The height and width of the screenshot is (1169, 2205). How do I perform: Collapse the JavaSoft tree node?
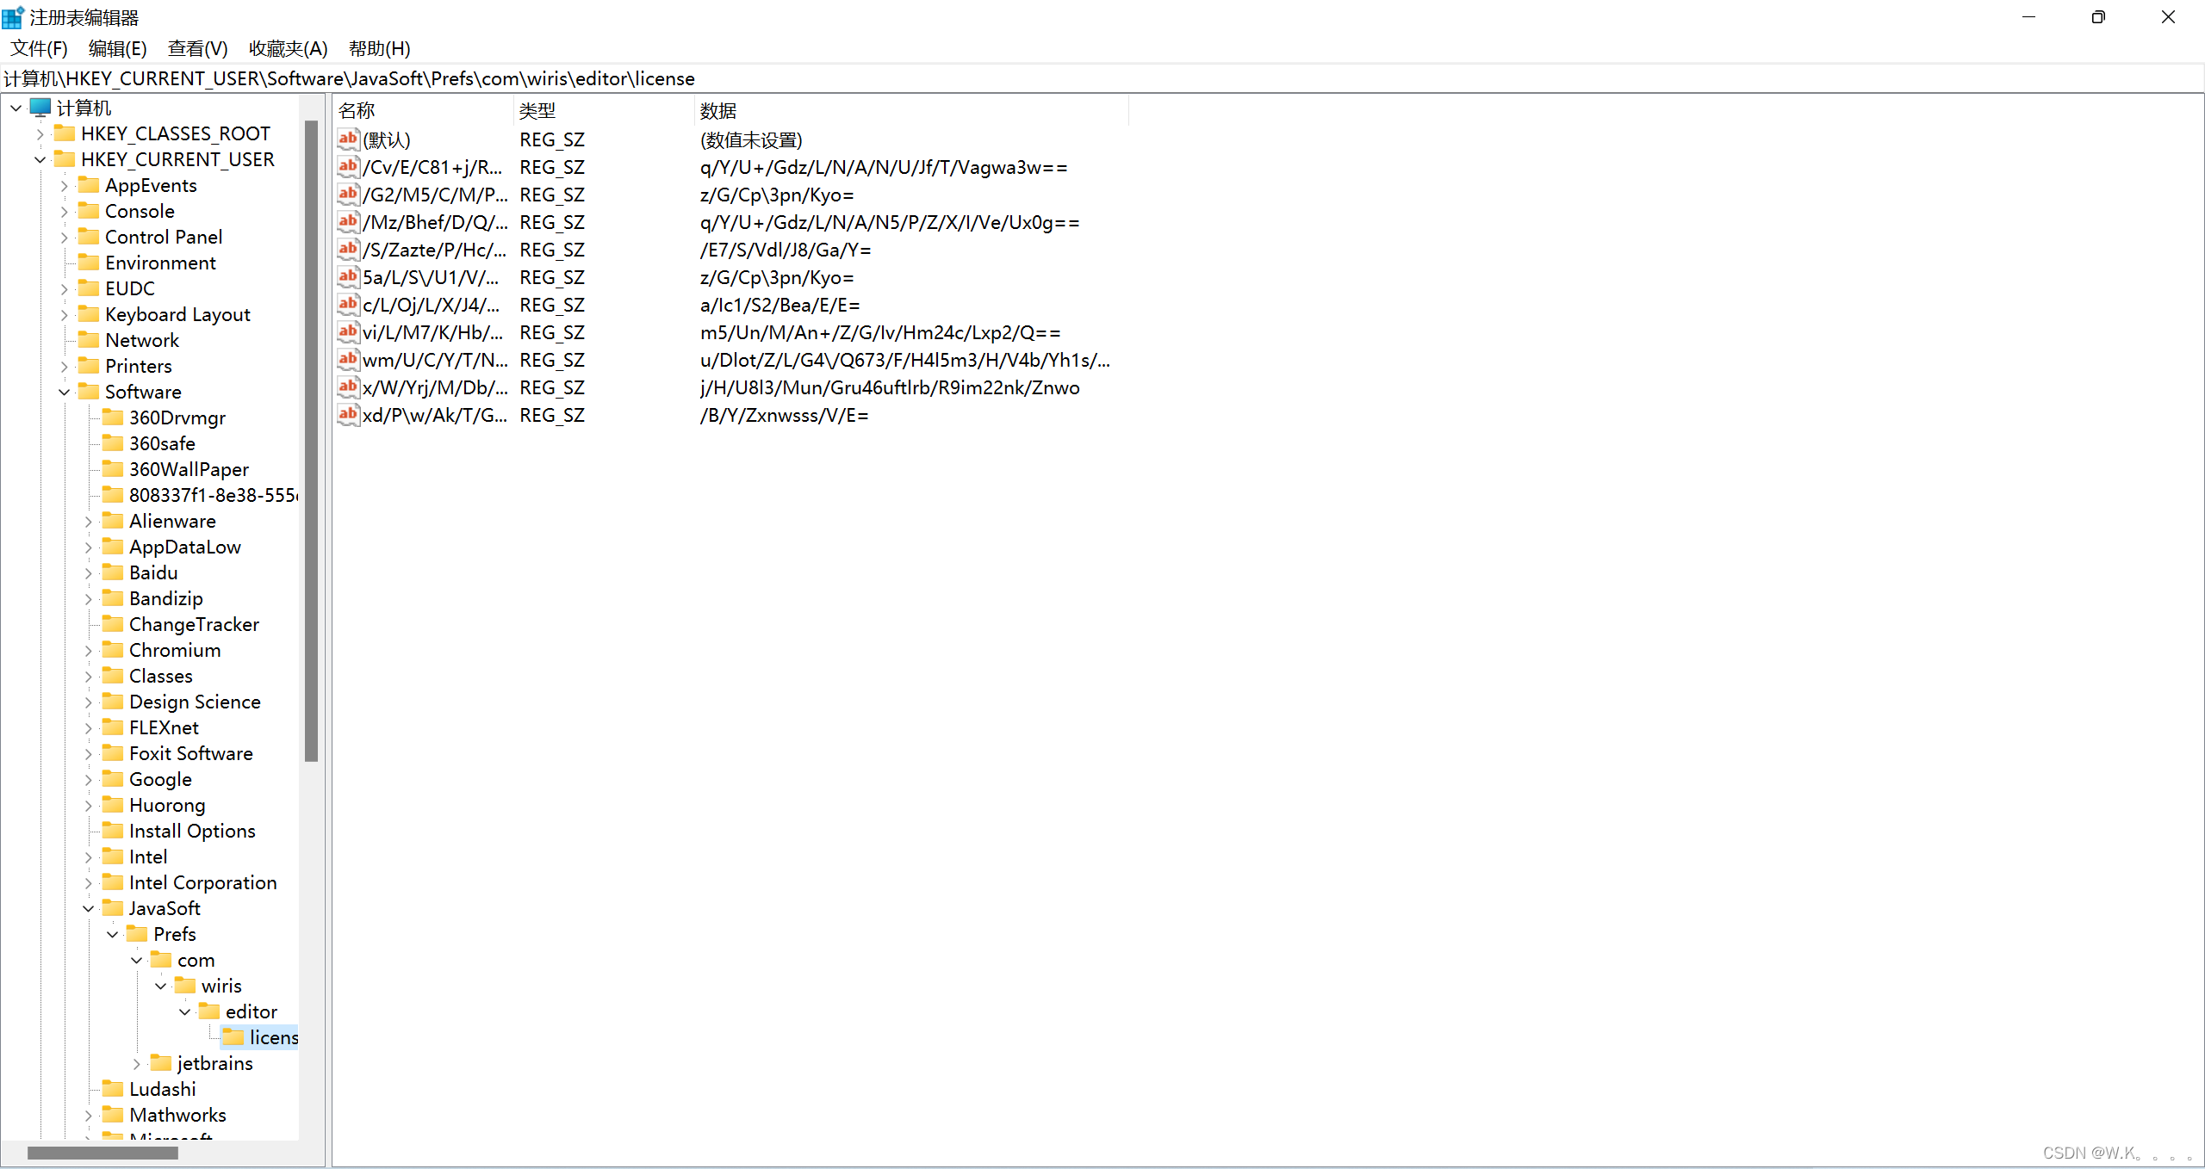[89, 908]
